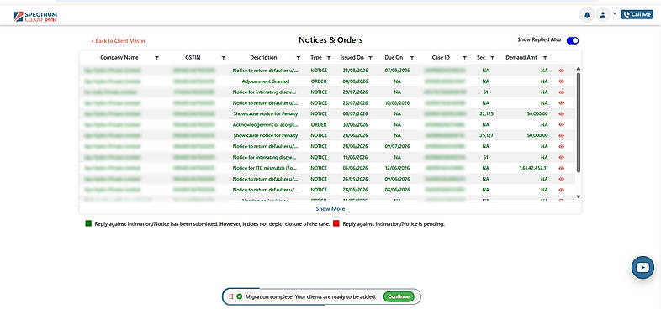Screen dimensions: 661x309
Task: Click eye icon for notice due 09/07/2026
Action: 561,146
